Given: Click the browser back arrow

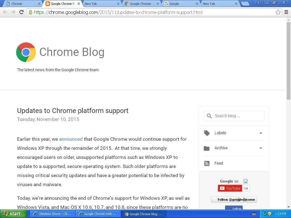Looking at the screenshot, I should point(5,12).
